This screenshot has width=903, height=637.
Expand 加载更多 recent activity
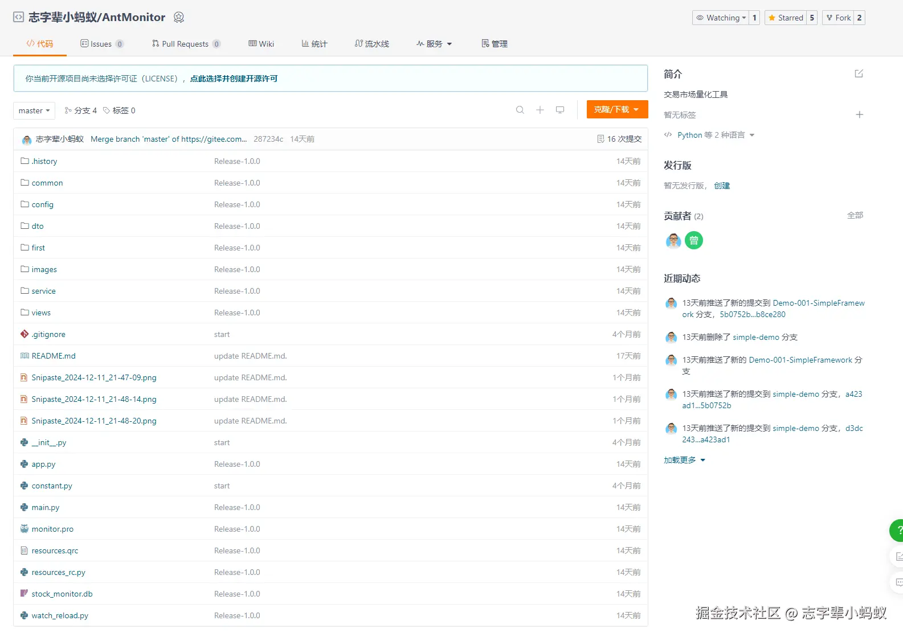685,460
